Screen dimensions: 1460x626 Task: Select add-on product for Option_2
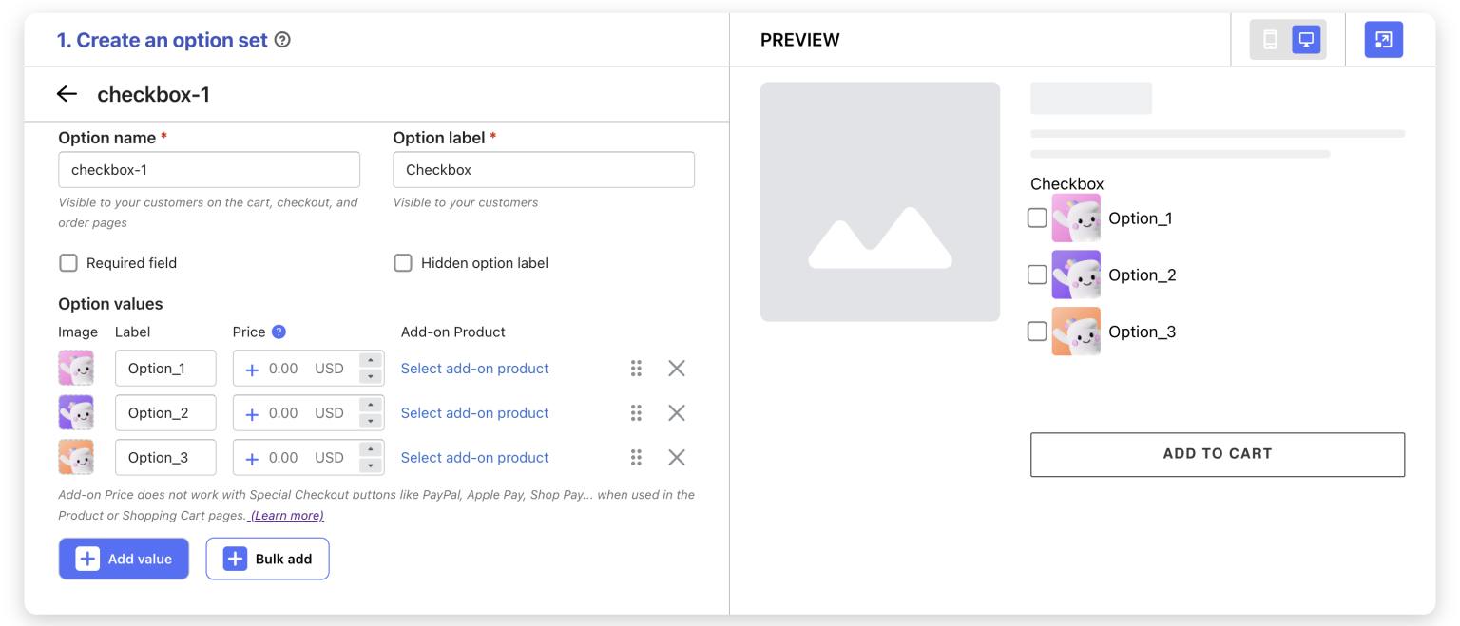coord(474,412)
